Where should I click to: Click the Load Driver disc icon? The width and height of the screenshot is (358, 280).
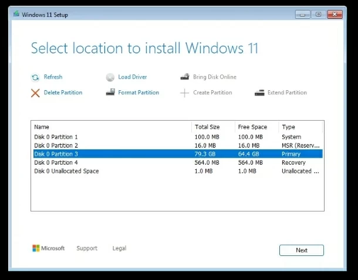click(110, 77)
